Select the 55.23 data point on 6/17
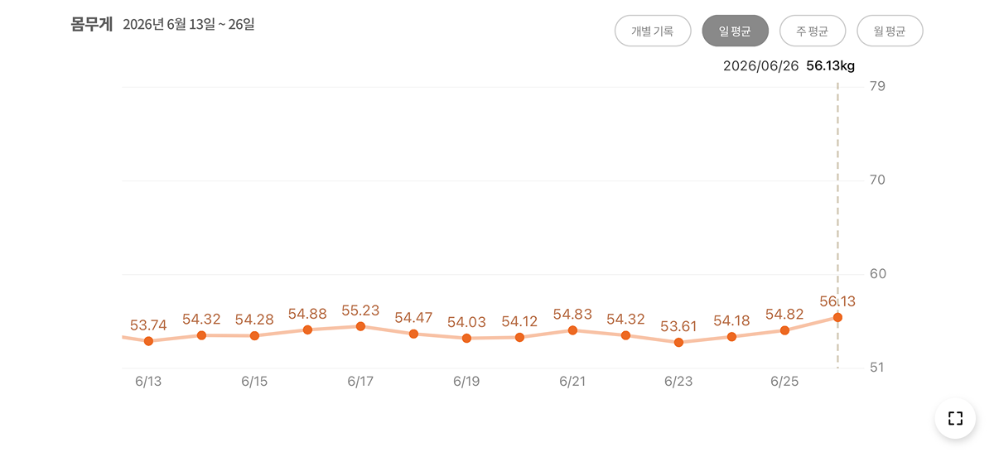The height and width of the screenshot is (457, 994). pyautogui.click(x=360, y=326)
